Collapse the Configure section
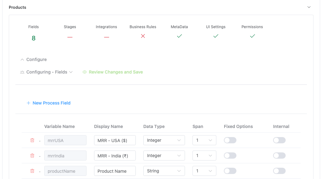Viewport: 322px width, 179px height. (x=34, y=59)
